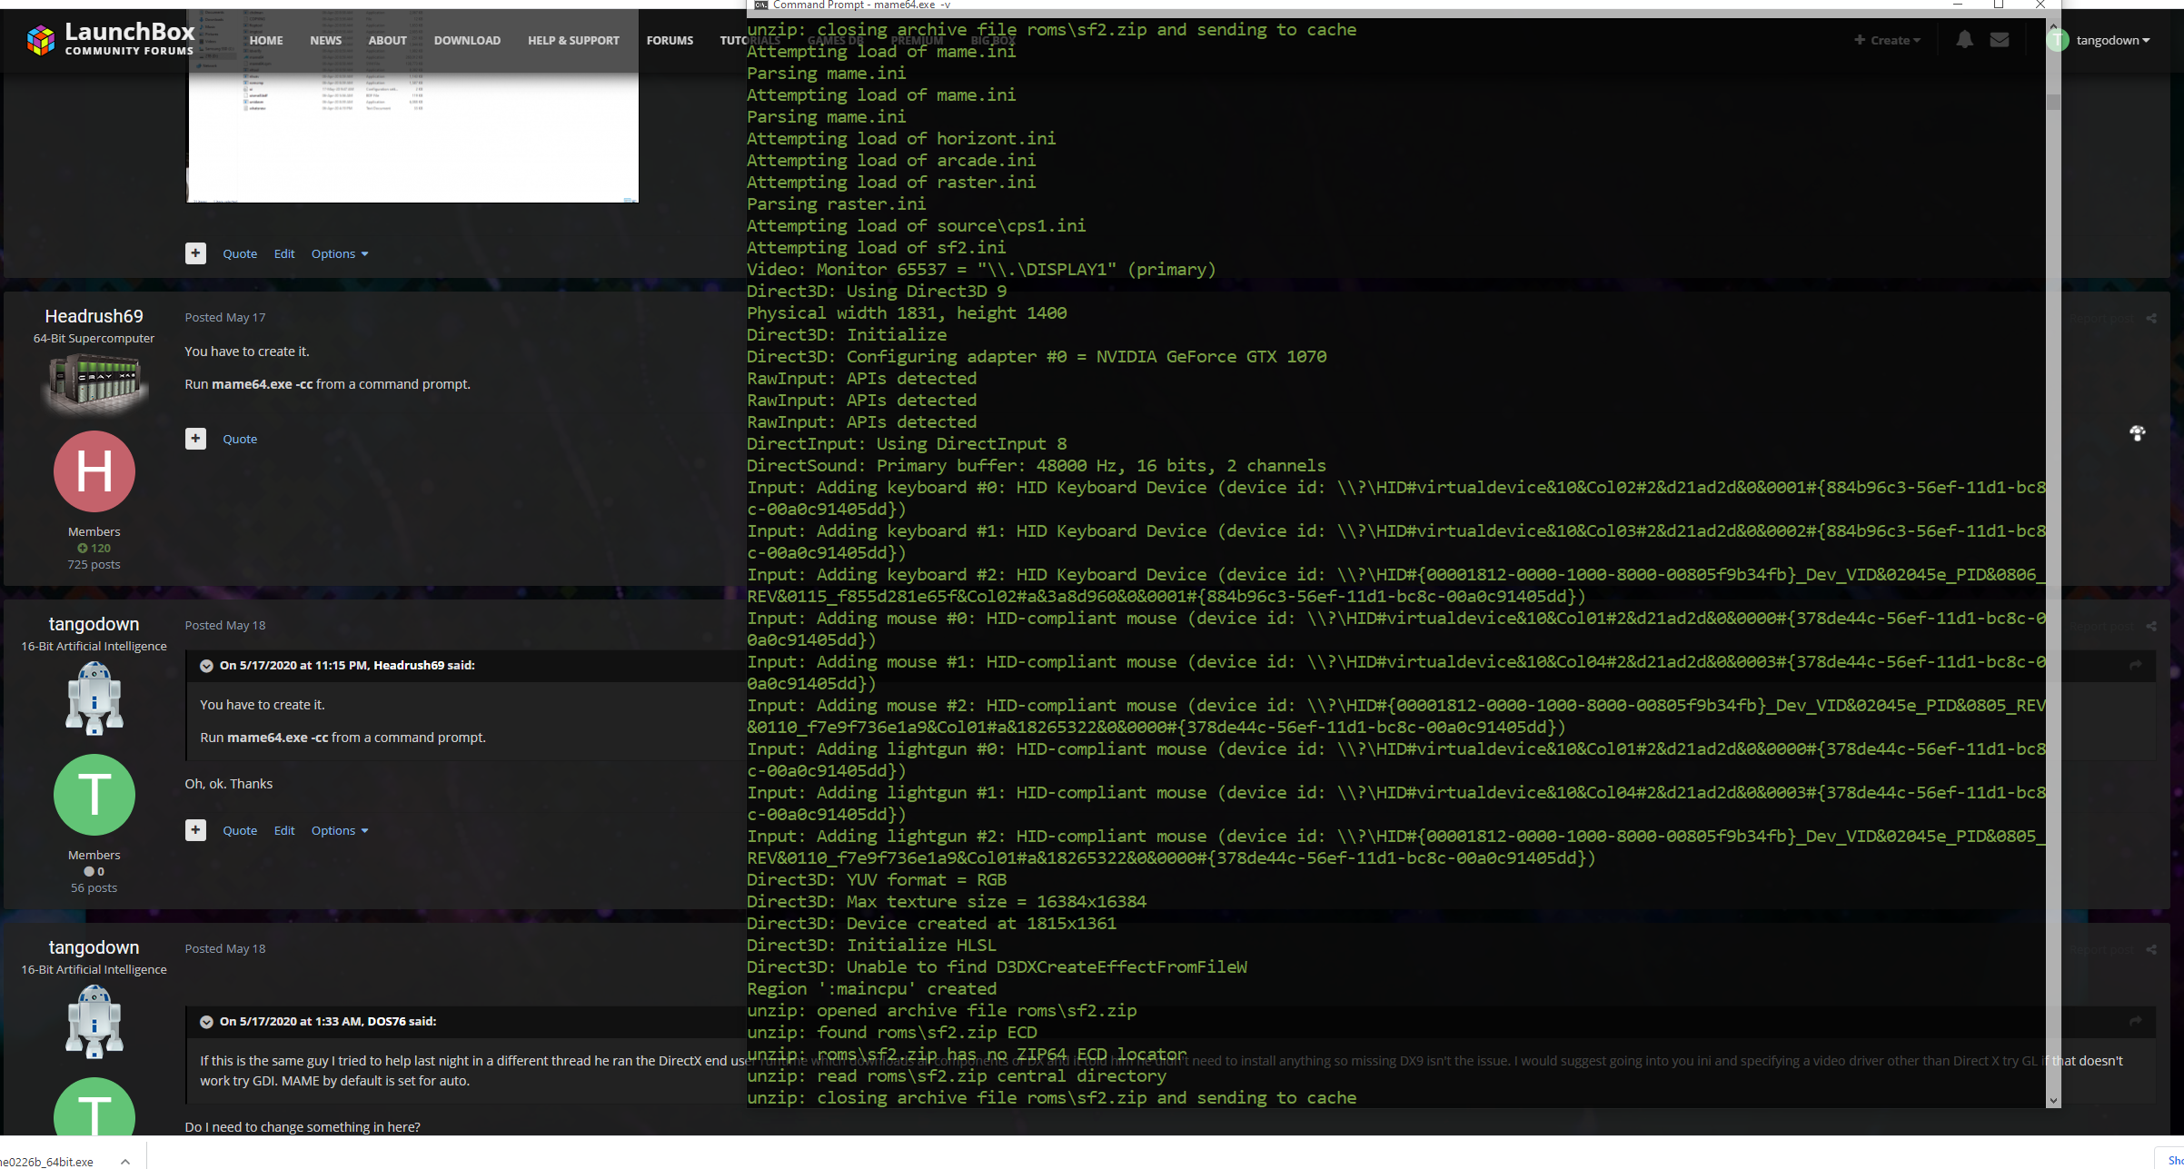Share Headrush69's post via the share icon
The width and height of the screenshot is (2184, 1169).
point(2151,318)
